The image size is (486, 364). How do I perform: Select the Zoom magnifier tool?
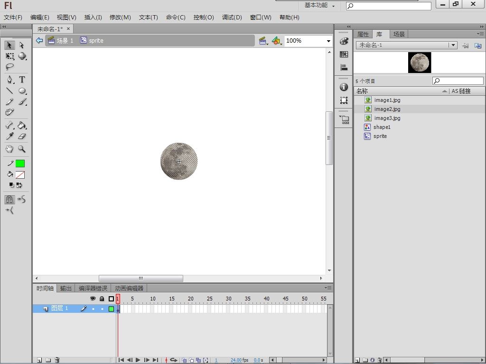point(22,149)
